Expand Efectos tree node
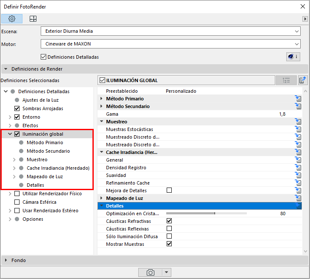This screenshot has width=310, height=279. (10, 125)
